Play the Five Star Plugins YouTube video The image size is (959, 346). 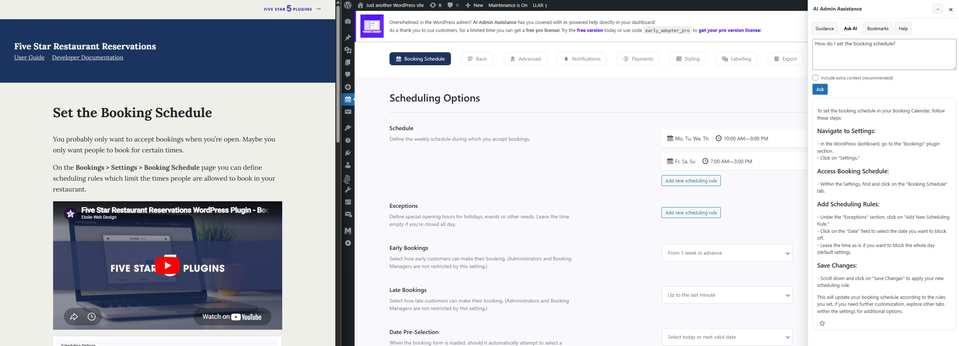tap(167, 265)
